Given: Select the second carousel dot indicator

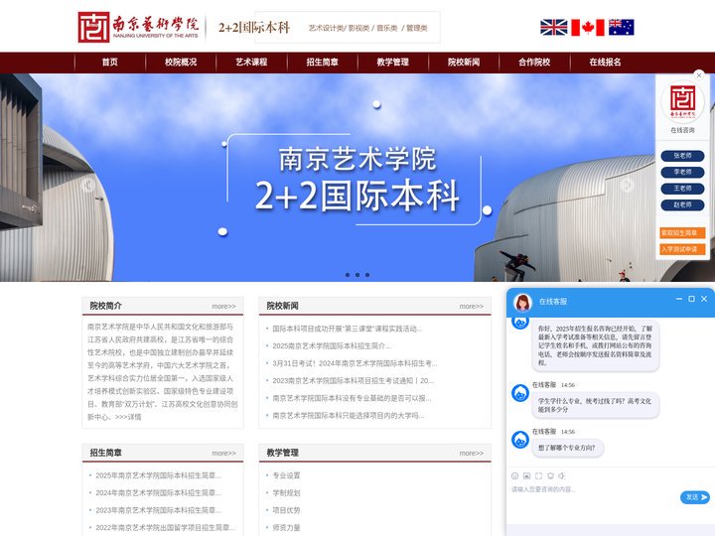Looking at the screenshot, I should [357, 275].
